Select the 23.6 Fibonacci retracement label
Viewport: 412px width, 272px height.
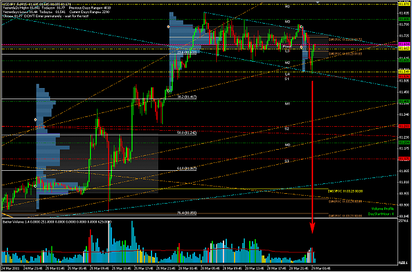(187, 53)
